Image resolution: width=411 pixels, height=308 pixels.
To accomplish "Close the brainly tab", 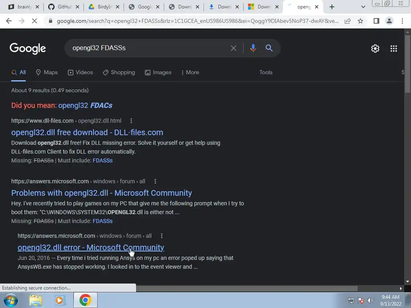I will (x=37, y=7).
